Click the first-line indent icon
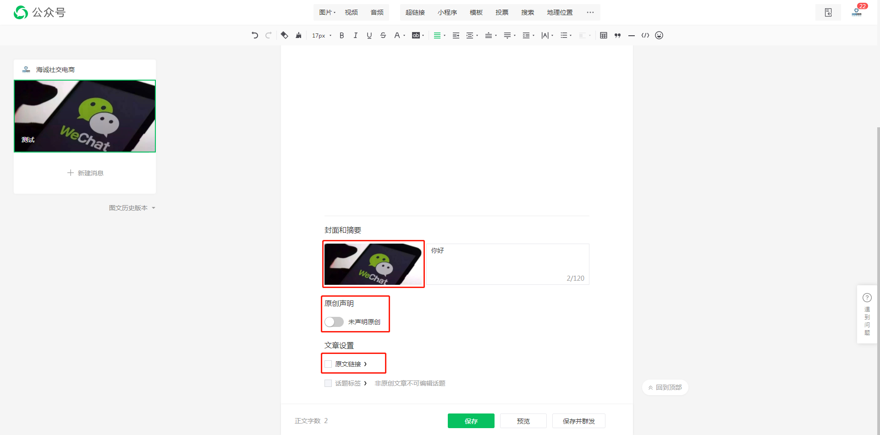The height and width of the screenshot is (435, 880). [456, 35]
